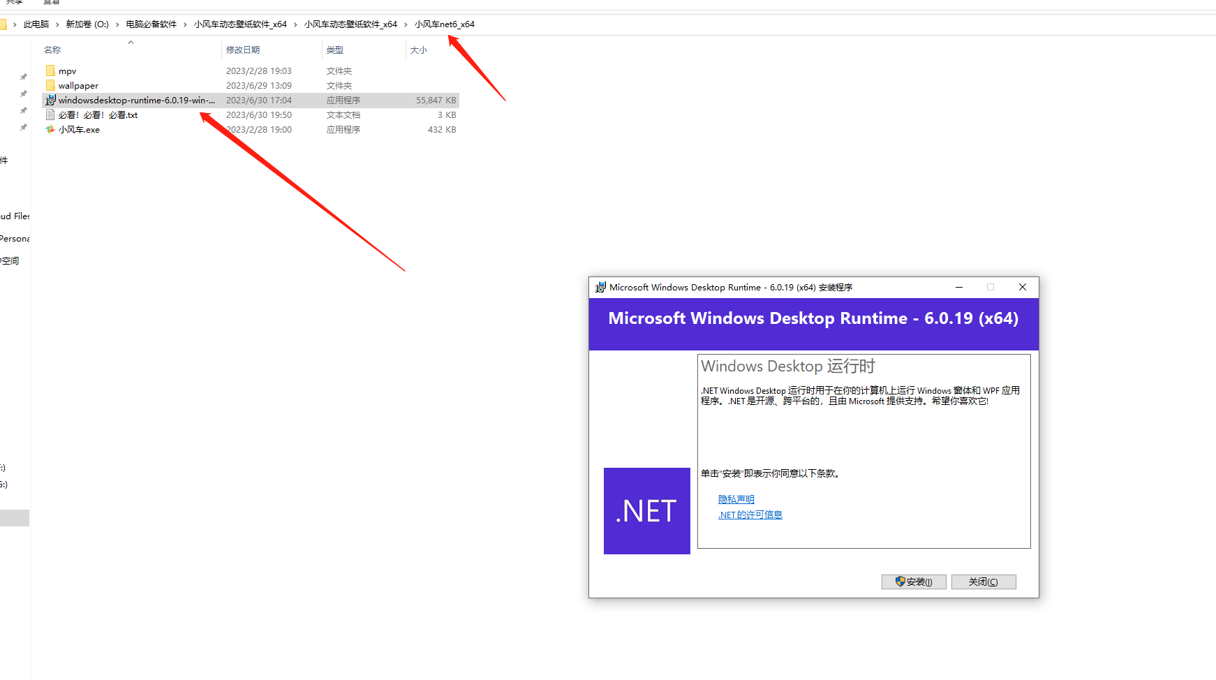
Task: Select the windowsdesktop-runtime-6.0.19-win file name
Action: pos(137,101)
